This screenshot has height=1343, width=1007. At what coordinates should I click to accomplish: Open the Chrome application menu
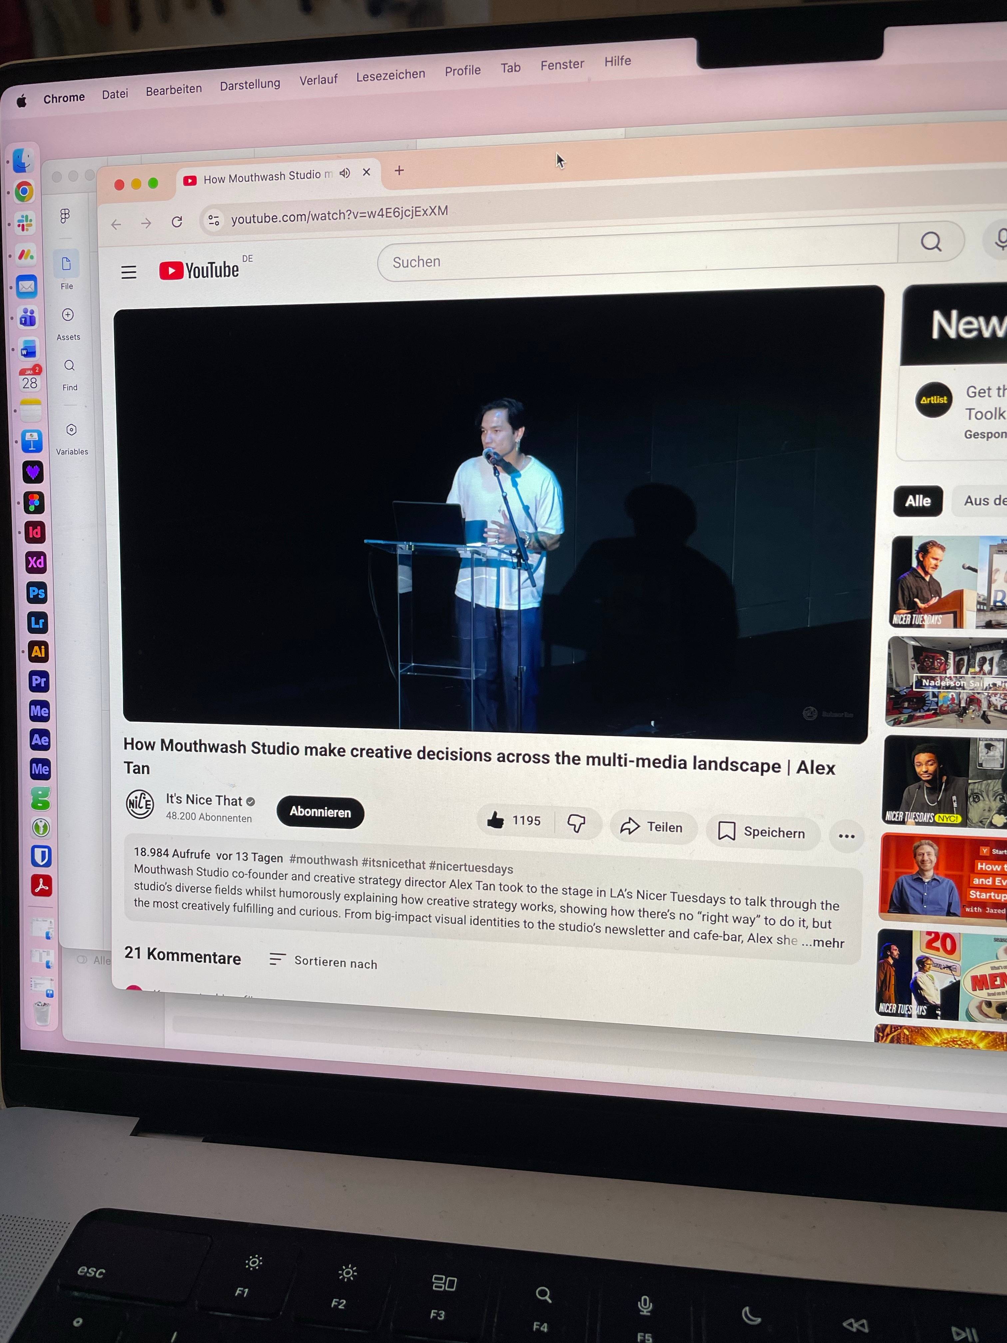[x=64, y=98]
